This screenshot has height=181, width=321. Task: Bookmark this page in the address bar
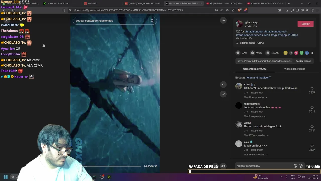(x=64, y=10)
